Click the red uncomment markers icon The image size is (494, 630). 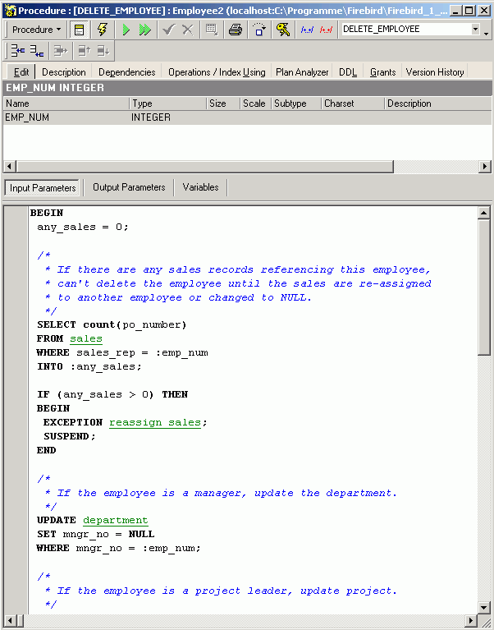pos(326,30)
